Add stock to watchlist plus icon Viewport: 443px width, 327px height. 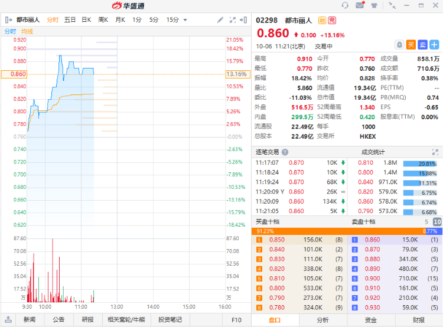[434, 45]
